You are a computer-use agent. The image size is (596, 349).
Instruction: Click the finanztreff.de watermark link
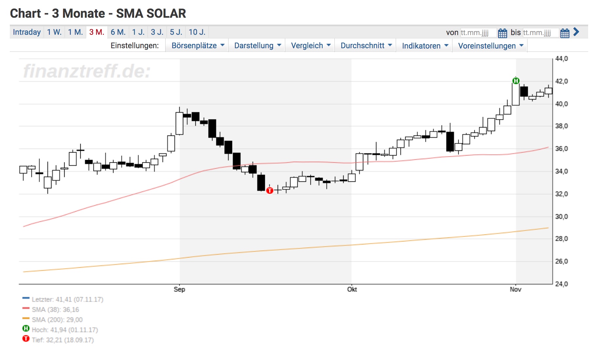click(87, 70)
